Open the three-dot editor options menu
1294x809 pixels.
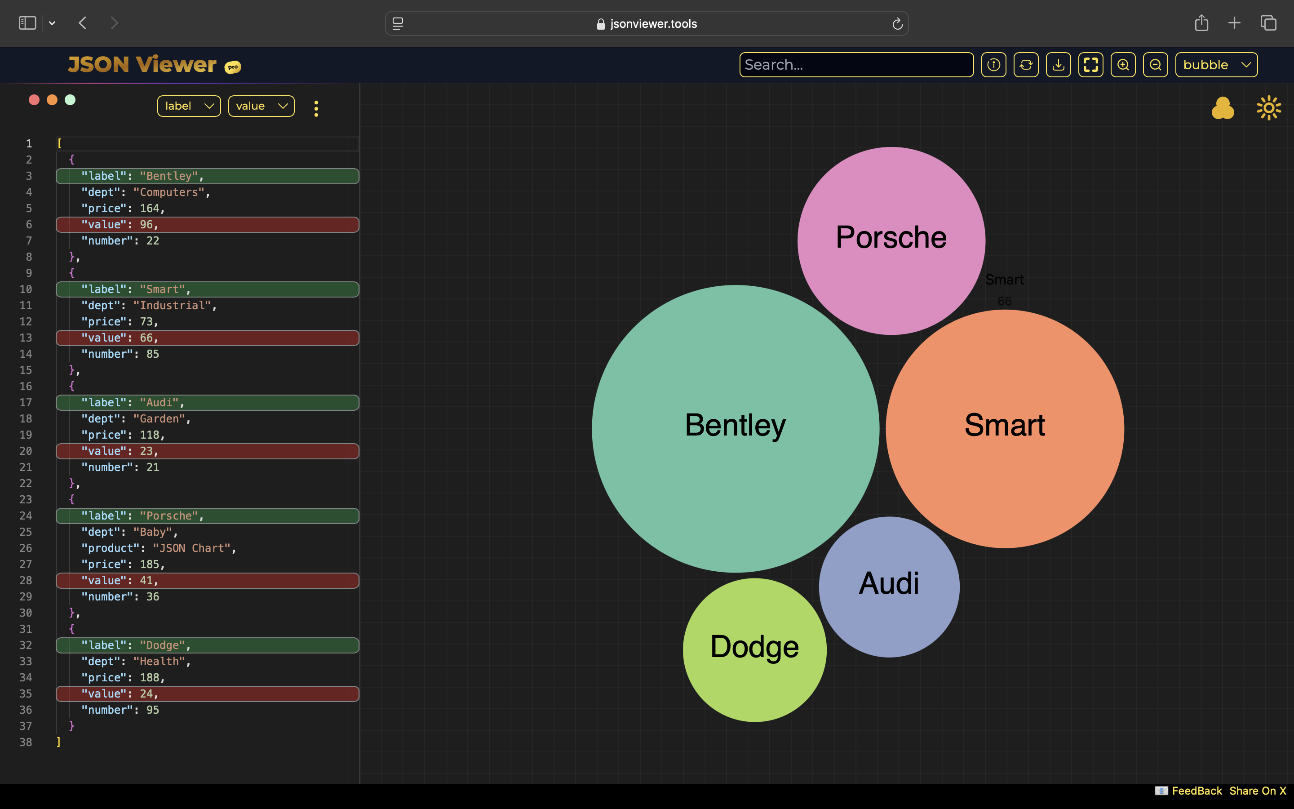pos(316,109)
